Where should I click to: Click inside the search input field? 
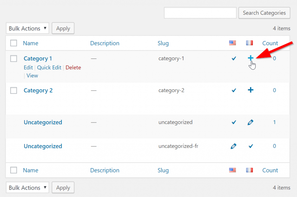point(200,13)
